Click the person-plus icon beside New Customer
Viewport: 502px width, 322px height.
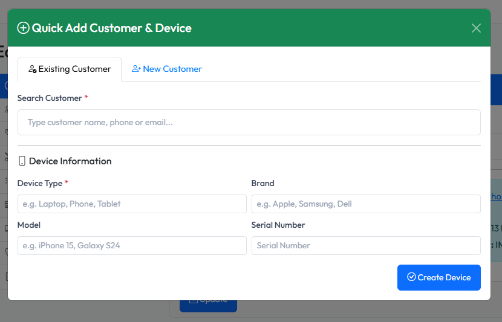tap(136, 69)
